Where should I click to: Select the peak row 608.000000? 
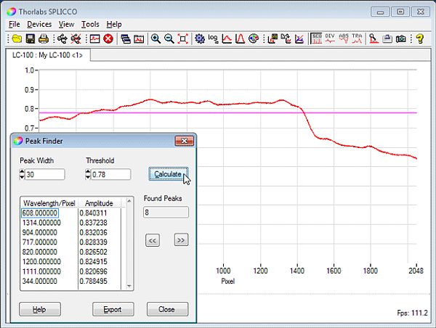point(71,213)
